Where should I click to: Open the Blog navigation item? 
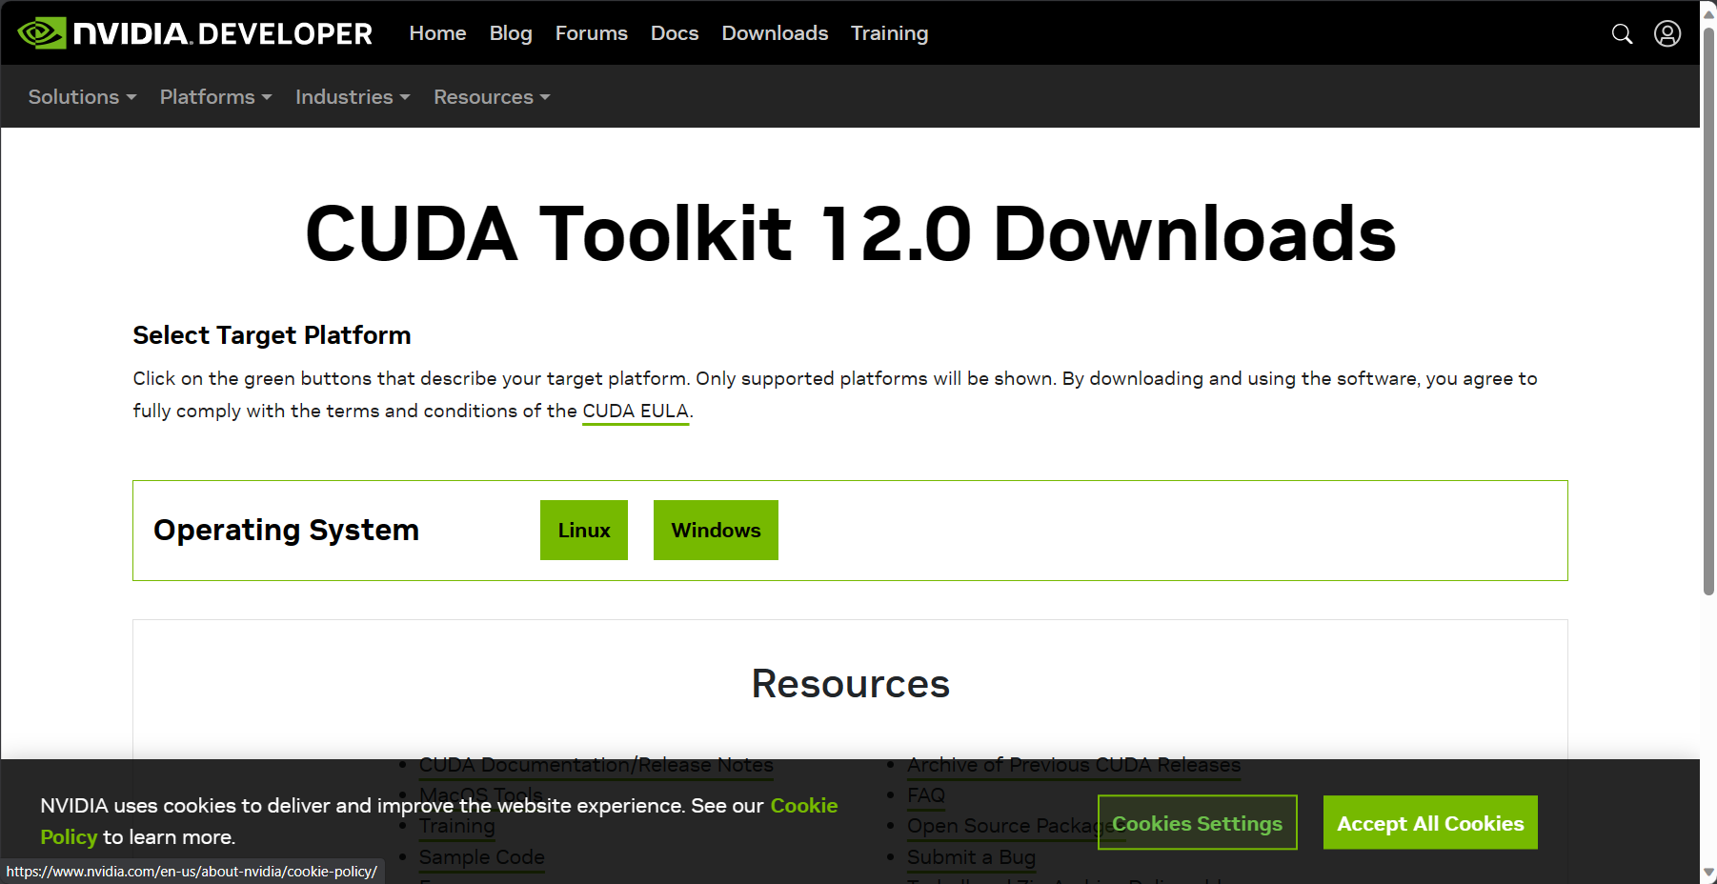pyautogui.click(x=511, y=33)
